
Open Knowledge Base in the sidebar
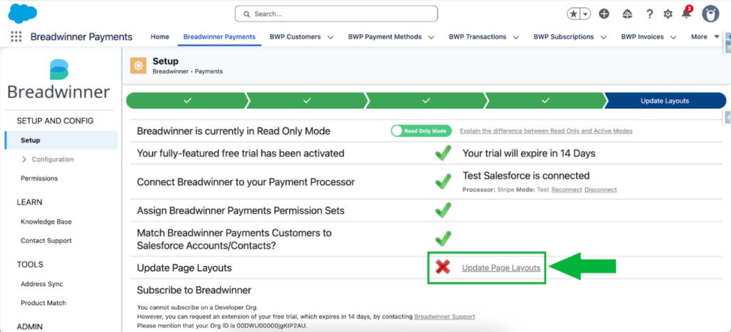(x=46, y=222)
